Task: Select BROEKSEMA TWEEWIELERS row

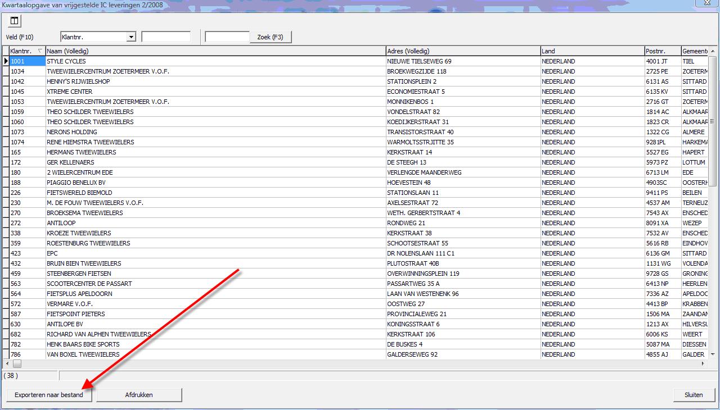Action: pyautogui.click(x=355, y=213)
